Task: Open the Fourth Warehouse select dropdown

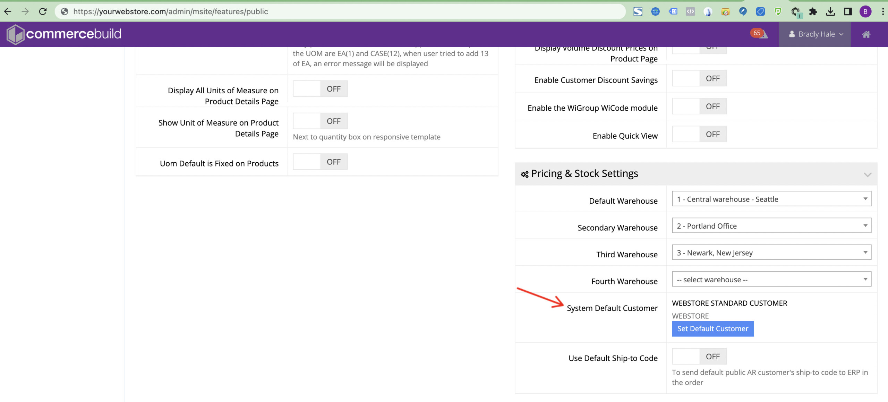Action: tap(771, 280)
